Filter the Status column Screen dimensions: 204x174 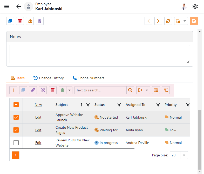(119, 105)
